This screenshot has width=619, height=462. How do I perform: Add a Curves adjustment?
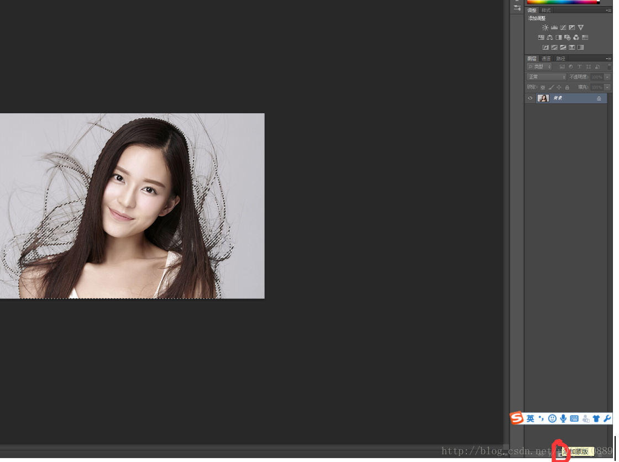click(x=563, y=28)
